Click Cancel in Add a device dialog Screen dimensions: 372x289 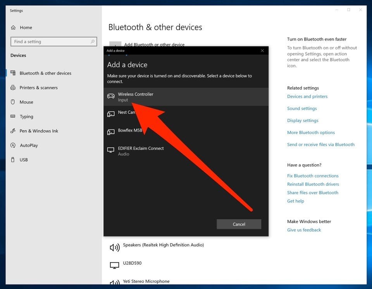[x=239, y=224]
